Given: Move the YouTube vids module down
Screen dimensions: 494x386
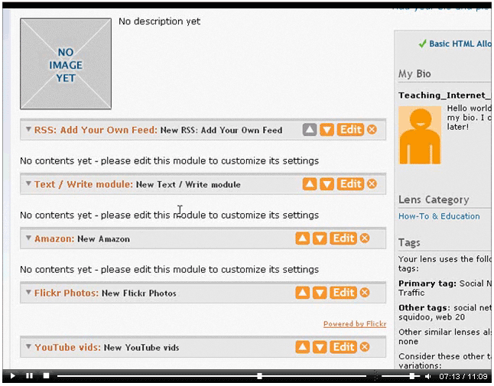Looking at the screenshot, I should click(320, 347).
